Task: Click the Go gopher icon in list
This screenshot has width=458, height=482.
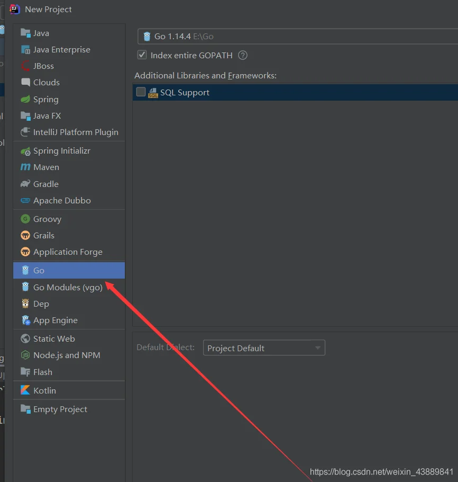Action: (25, 270)
